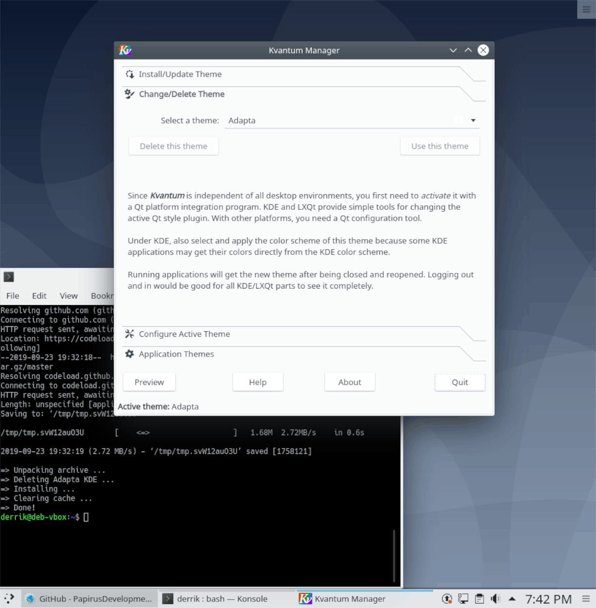Click the software update tray icon
This screenshot has width=596, height=608.
[x=447, y=599]
